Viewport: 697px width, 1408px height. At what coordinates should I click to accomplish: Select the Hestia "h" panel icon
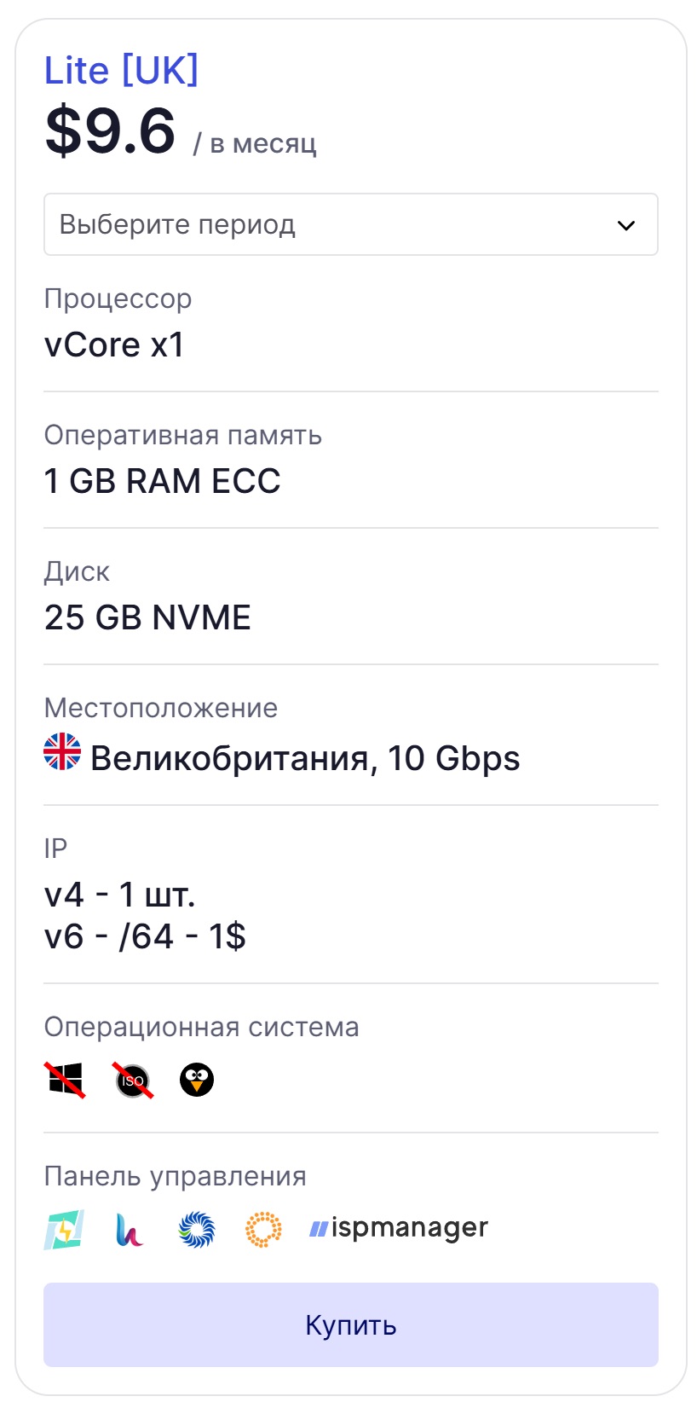(x=130, y=1230)
